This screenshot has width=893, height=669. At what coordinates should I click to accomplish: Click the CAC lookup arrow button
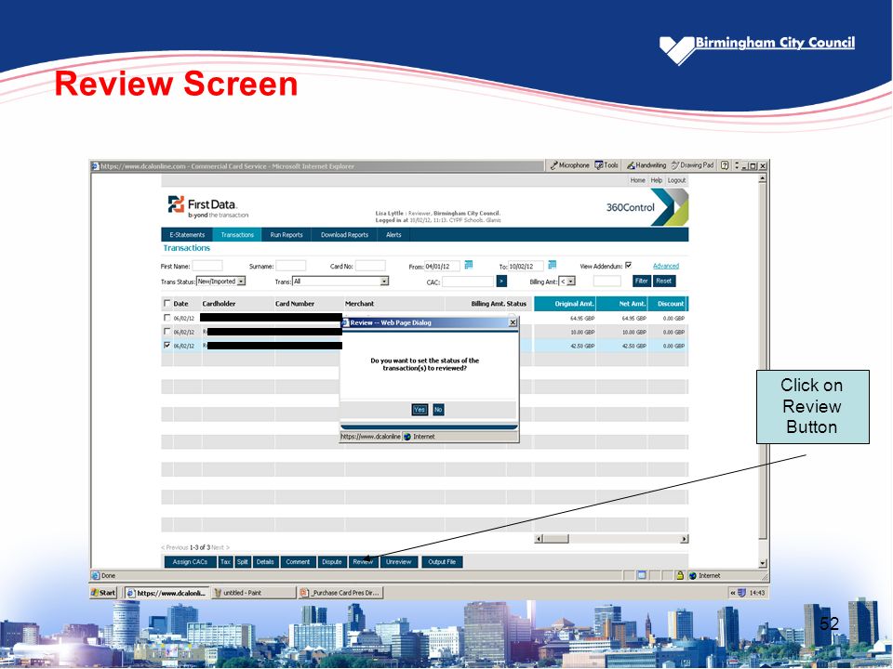coord(501,281)
